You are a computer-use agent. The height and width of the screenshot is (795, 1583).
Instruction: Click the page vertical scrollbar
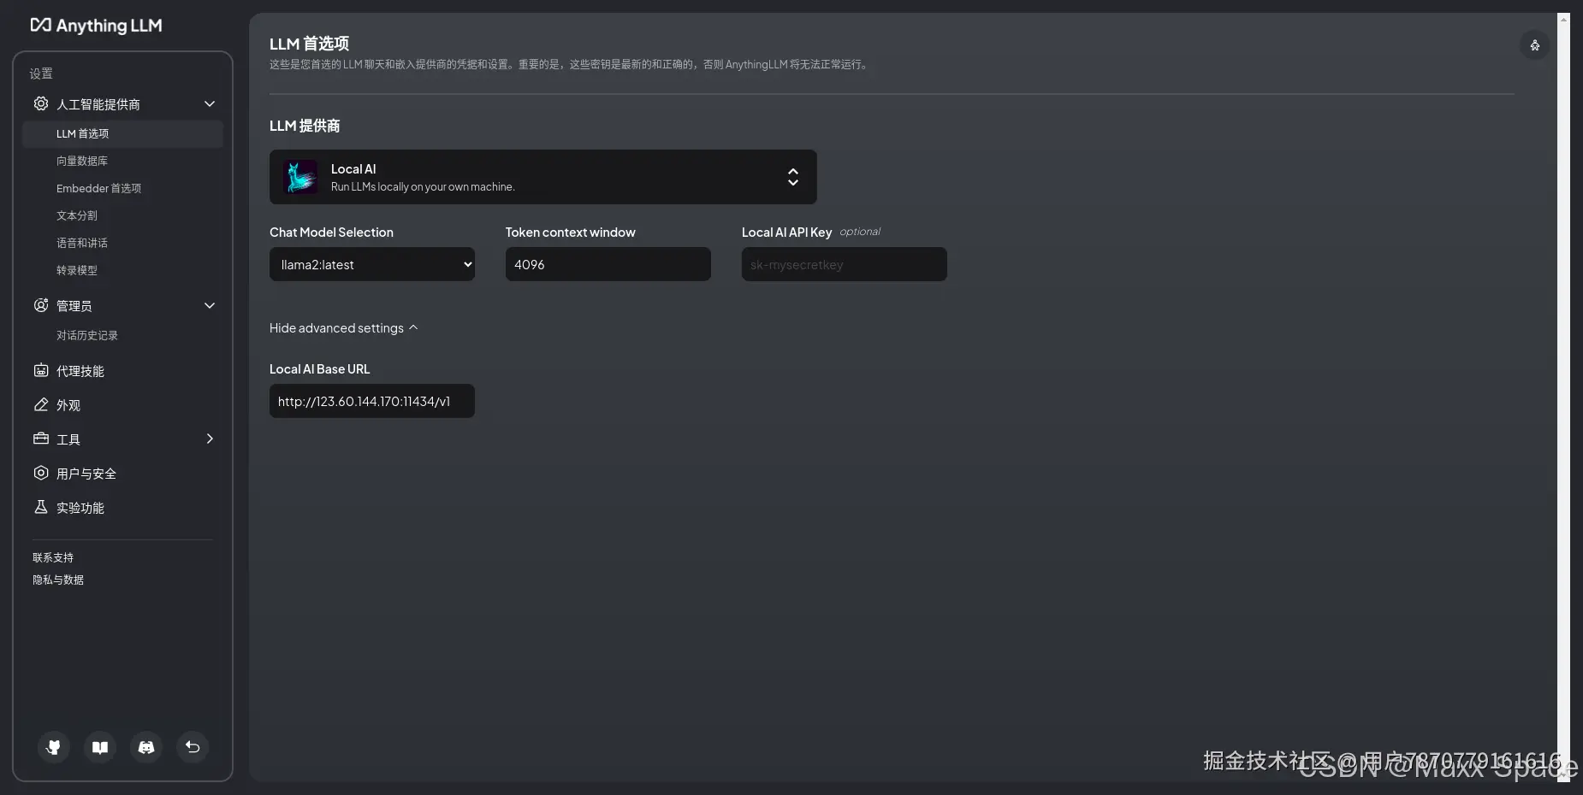click(1563, 397)
